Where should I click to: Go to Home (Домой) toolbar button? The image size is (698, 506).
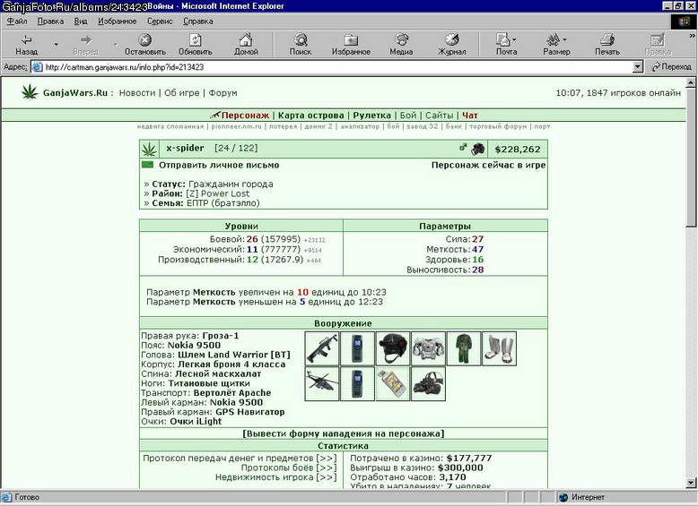point(245,40)
